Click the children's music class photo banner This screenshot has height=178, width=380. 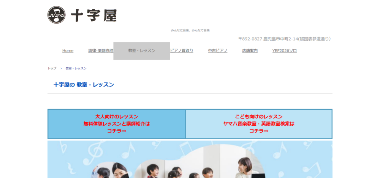pyautogui.click(x=190, y=159)
